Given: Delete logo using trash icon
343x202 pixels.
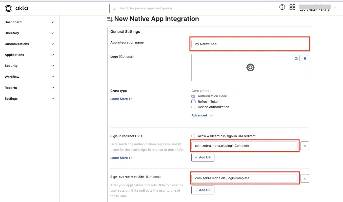Looking at the screenshot, I should 305,58.
